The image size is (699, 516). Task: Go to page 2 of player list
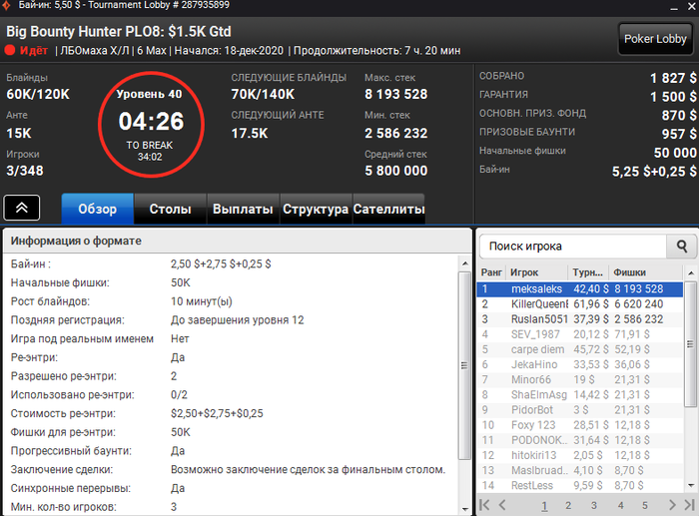[568, 505]
